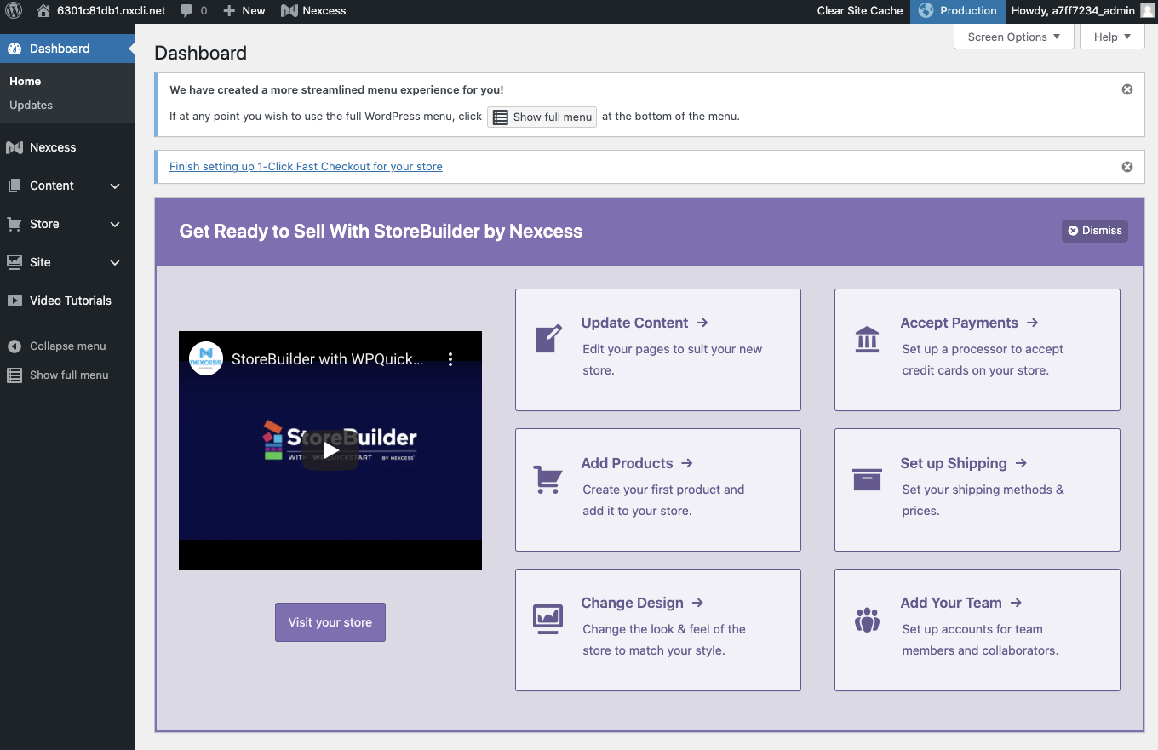This screenshot has height=750, width=1158.
Task: Expand the Store submenu chevron
Action: point(115,224)
